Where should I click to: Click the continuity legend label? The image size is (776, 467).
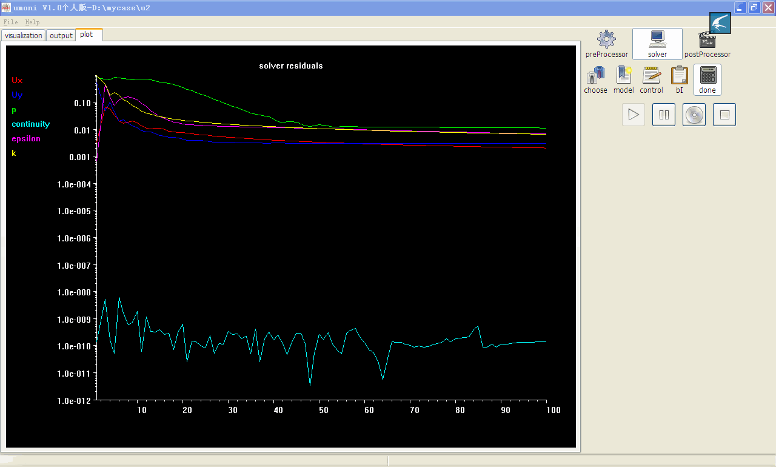30,124
